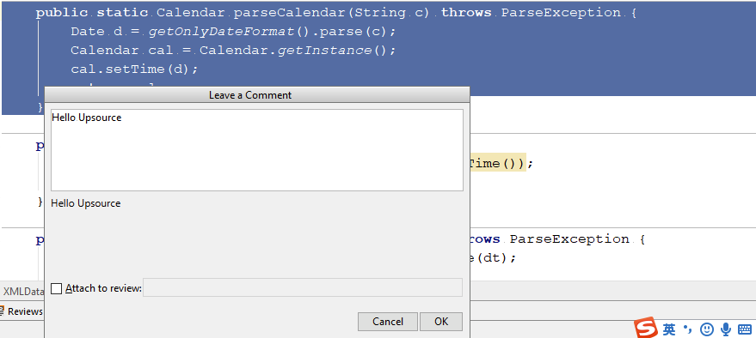
Task: Switch to the XMLData breadcrumb tab
Action: [22, 291]
